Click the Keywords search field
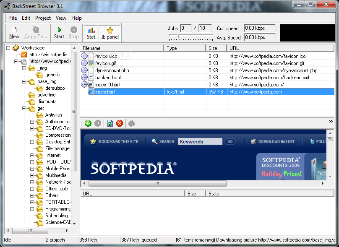Screen dimensions: 339x247 pos(200,142)
